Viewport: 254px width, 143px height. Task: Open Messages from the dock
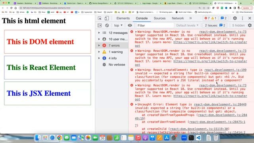pos(67,138)
